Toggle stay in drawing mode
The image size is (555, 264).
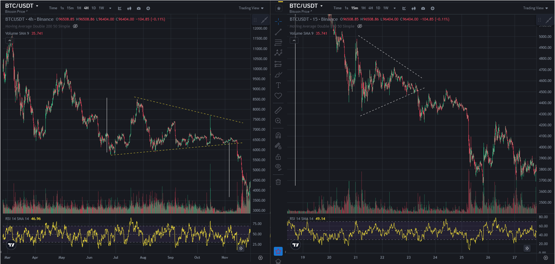(x=278, y=146)
